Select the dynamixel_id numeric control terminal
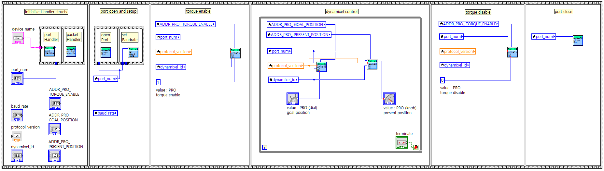The height and width of the screenshot is (171, 604). coord(17,156)
